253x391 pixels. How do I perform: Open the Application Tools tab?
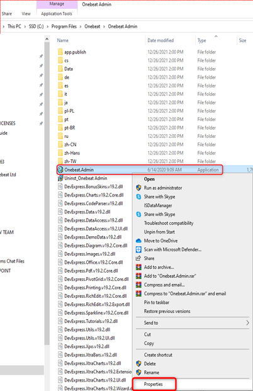[x=57, y=14]
